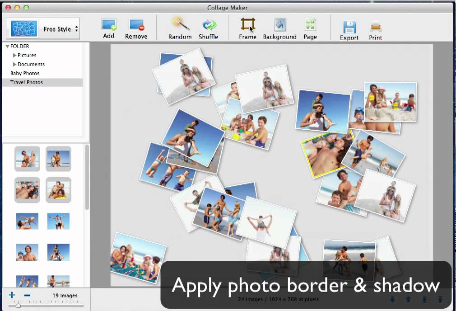456x311 pixels.
Task: Click the photo list vertical scrollbar
Action: pyautogui.click(x=87, y=177)
